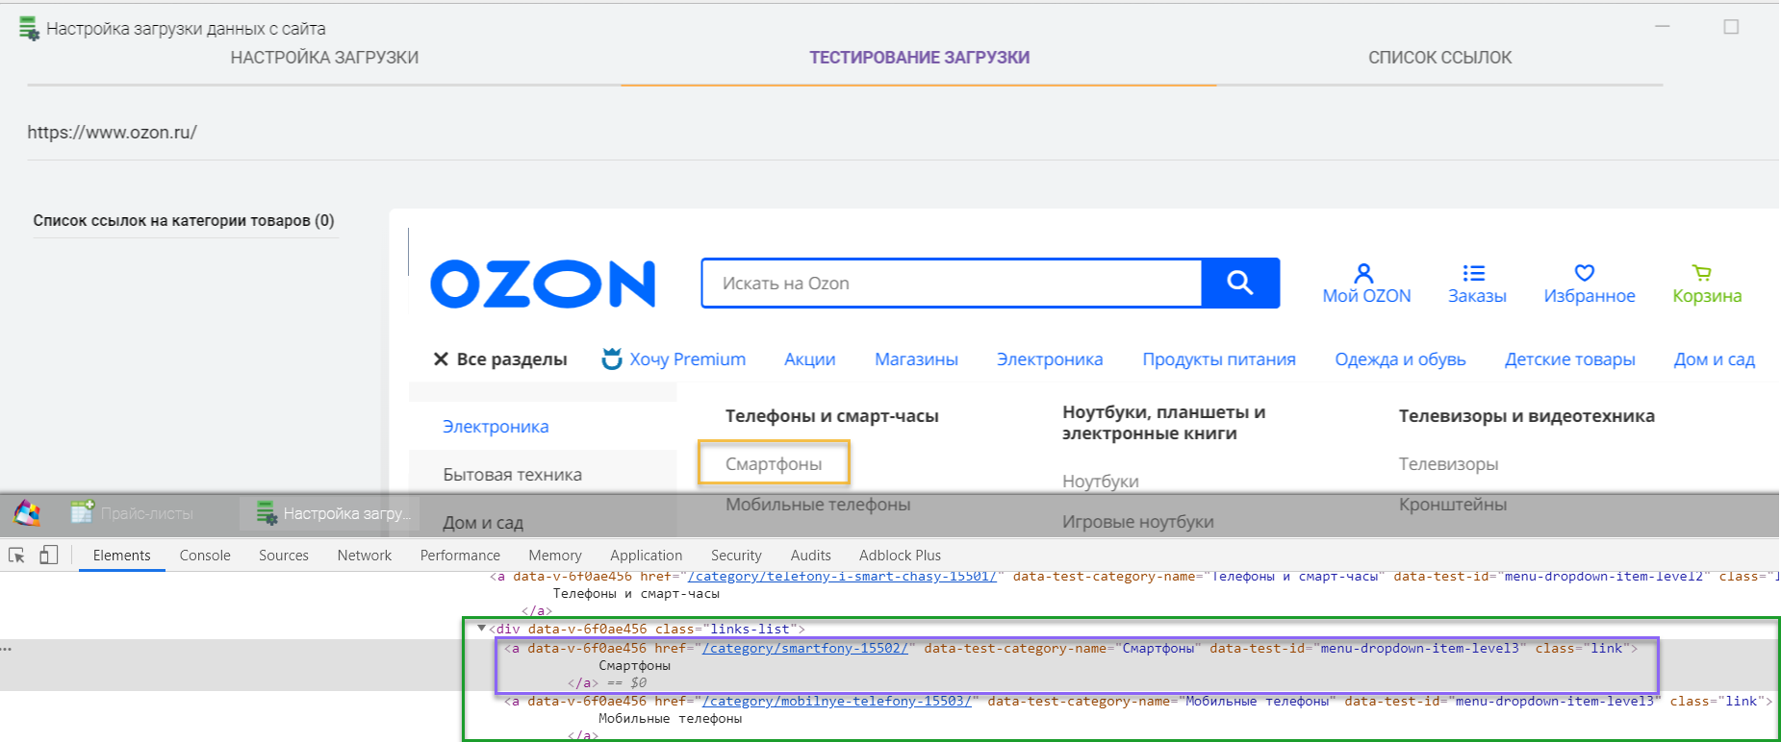This screenshot has width=1781, height=742.
Task: Toggle the DevTools device toolbar icon
Action: 48,556
